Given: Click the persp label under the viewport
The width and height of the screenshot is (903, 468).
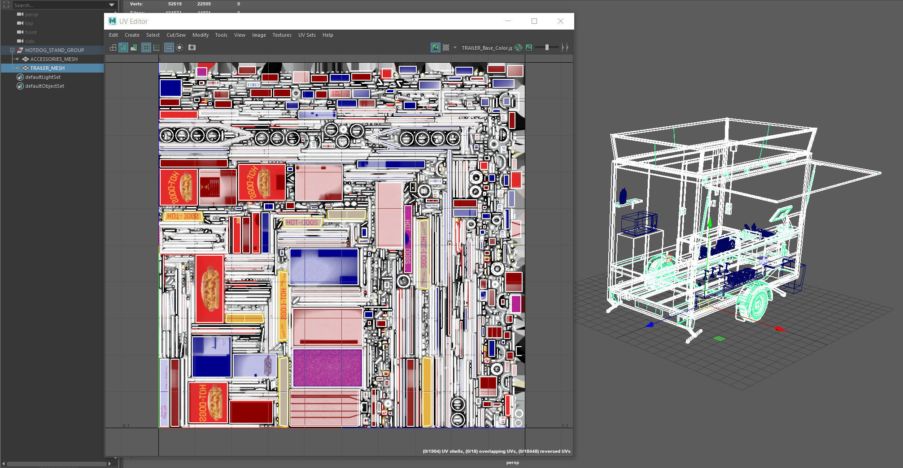Looking at the screenshot, I should (513, 463).
